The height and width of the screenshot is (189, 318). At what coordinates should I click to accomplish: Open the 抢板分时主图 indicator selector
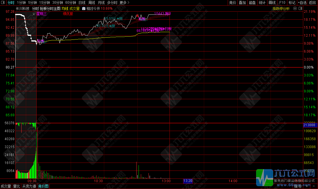[x=50, y=9]
